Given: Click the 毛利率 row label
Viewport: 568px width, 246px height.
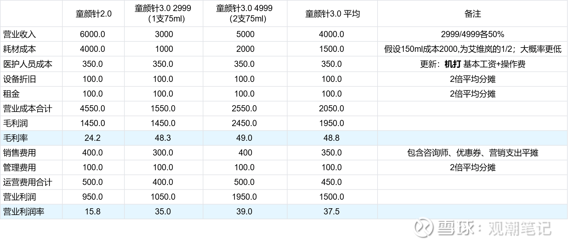Looking at the screenshot, I should 15,138.
